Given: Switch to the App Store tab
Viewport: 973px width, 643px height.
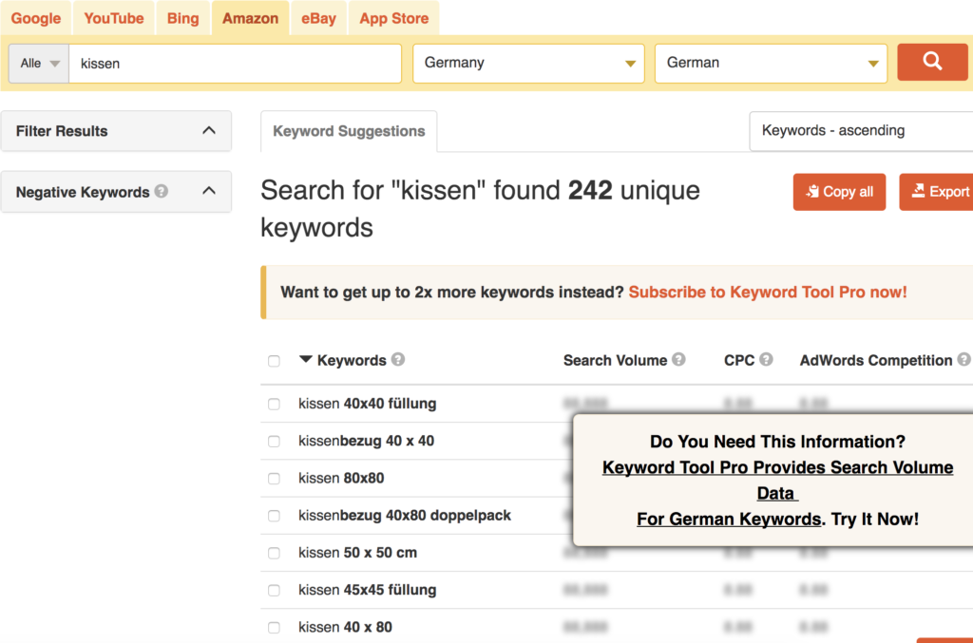Looking at the screenshot, I should (394, 19).
